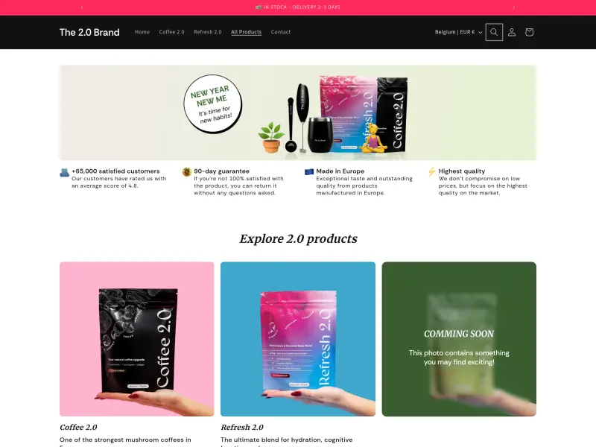Image resolution: width=596 pixels, height=447 pixels.
Task: Open the account login icon
Action: click(512, 32)
